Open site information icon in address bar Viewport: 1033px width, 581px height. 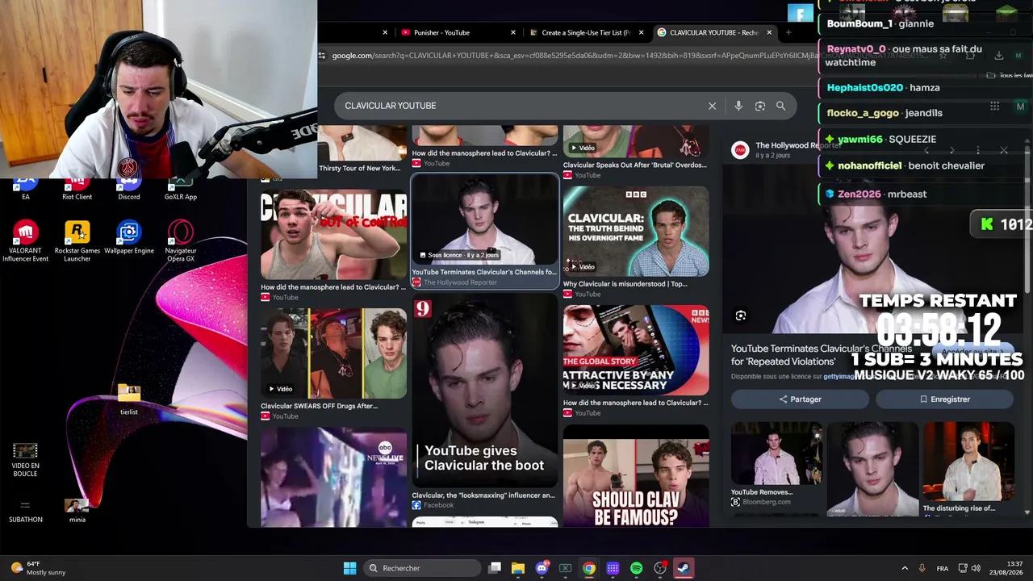(322, 56)
